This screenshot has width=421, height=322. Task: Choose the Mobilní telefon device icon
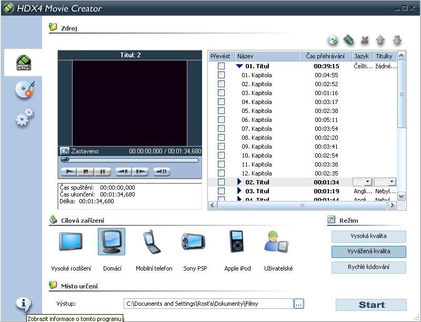point(152,242)
